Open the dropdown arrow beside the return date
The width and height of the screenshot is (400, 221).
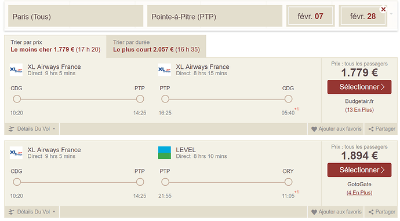[391, 14]
